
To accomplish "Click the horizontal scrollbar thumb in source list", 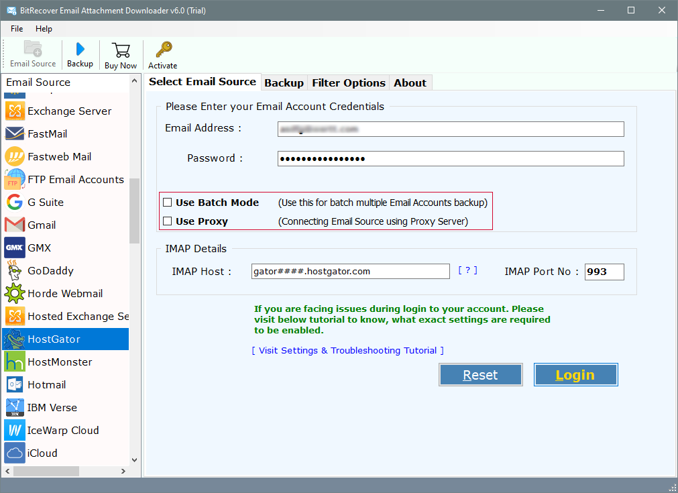I will [46, 471].
